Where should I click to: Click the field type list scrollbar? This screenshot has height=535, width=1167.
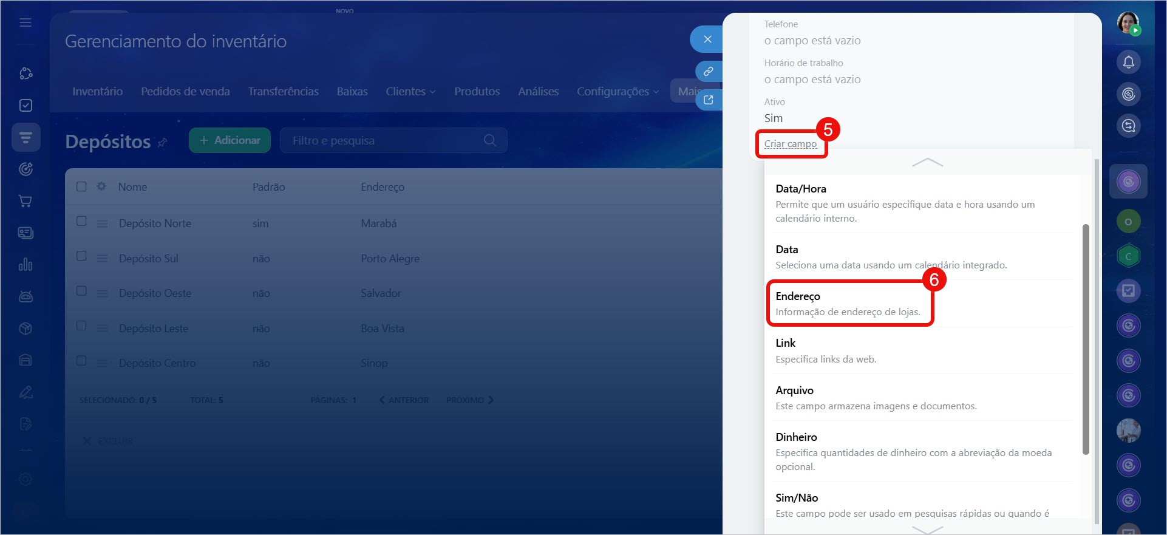click(1086, 339)
